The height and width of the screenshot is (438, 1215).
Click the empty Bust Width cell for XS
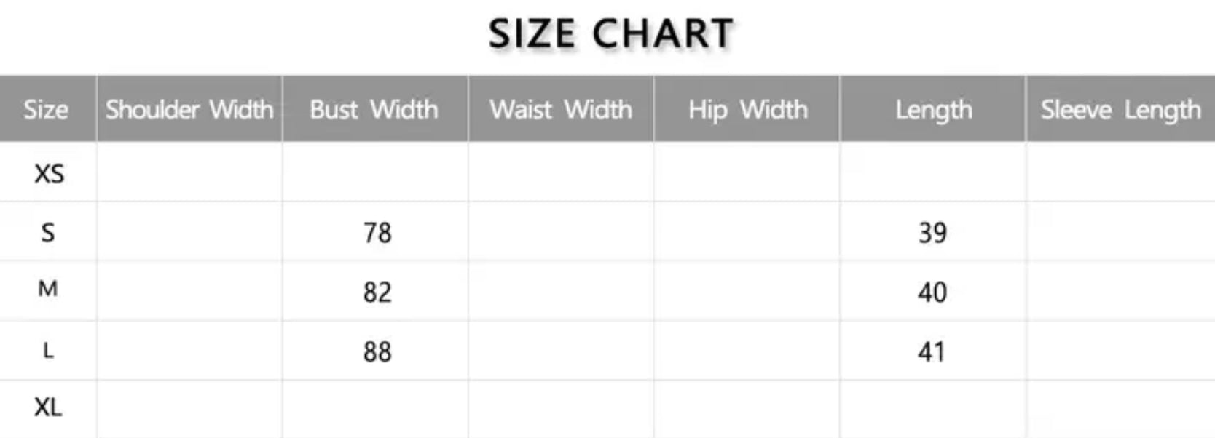click(375, 172)
